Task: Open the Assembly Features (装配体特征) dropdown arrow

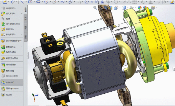Action: tap(22, 47)
